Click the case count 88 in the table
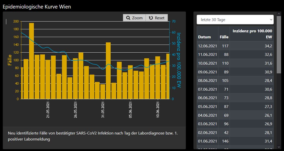284x151 pixels. point(226,54)
